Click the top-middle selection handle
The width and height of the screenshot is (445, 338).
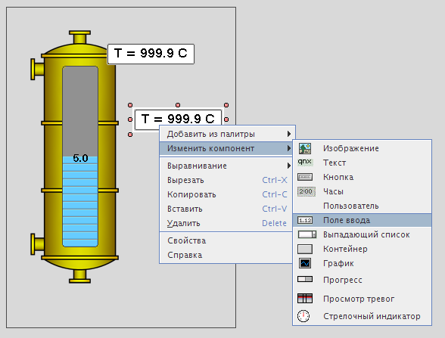tap(178, 105)
